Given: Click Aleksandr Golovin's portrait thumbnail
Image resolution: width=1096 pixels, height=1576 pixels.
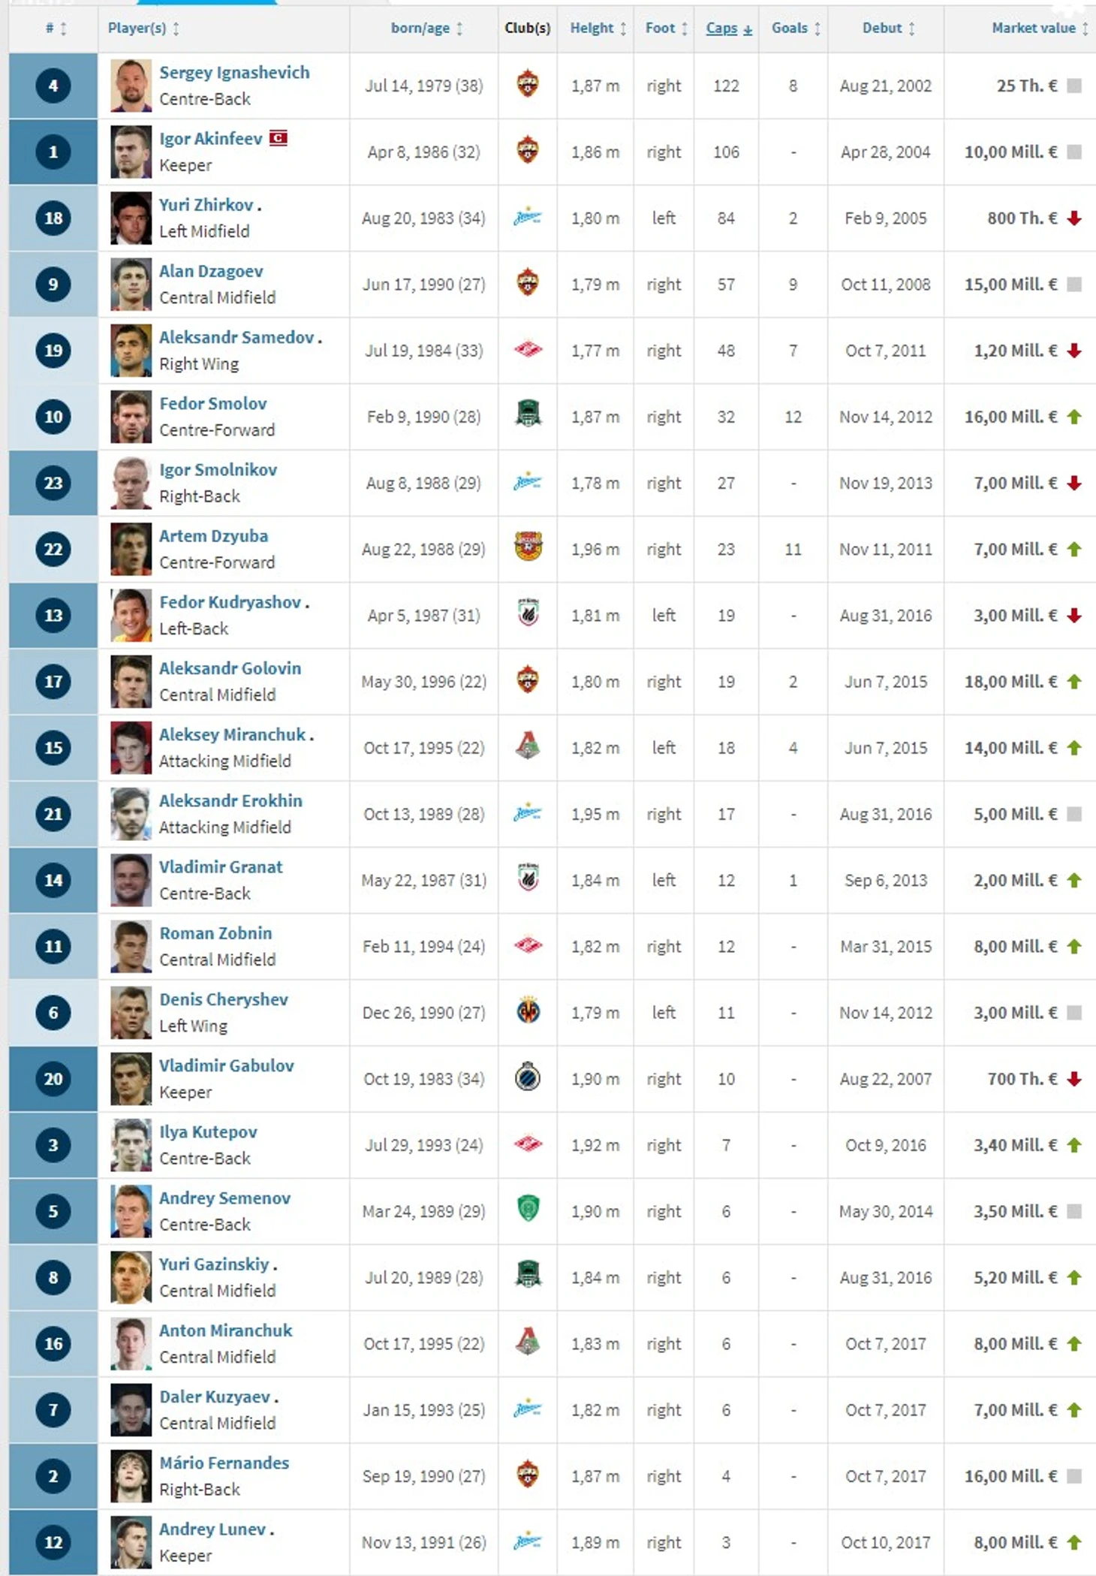Looking at the screenshot, I should point(131,681).
